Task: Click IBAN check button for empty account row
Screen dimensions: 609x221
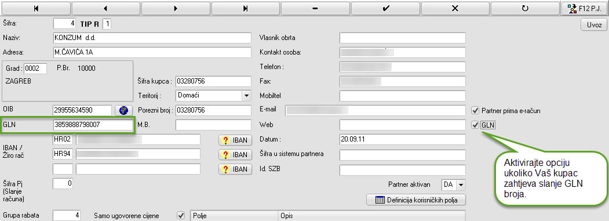Action: 235,169
